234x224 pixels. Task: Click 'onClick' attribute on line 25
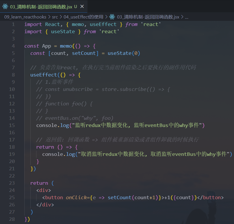[76, 197]
